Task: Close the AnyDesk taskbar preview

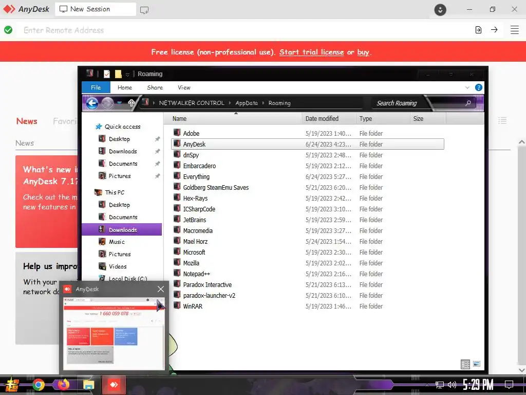Action: tap(161, 289)
